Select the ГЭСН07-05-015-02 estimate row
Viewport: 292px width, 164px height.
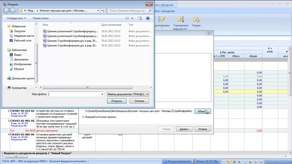[x=40, y=113]
